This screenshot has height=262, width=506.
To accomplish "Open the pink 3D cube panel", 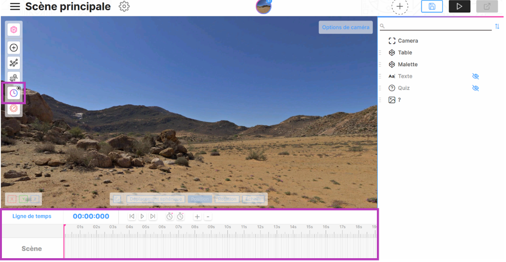I will click(13, 30).
